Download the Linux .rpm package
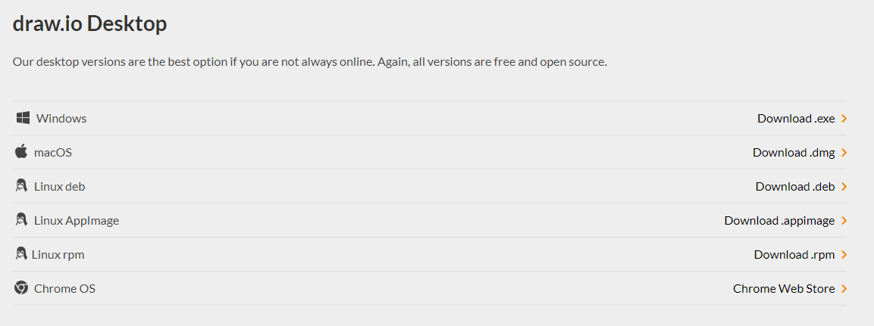The width and height of the screenshot is (874, 326). (794, 255)
